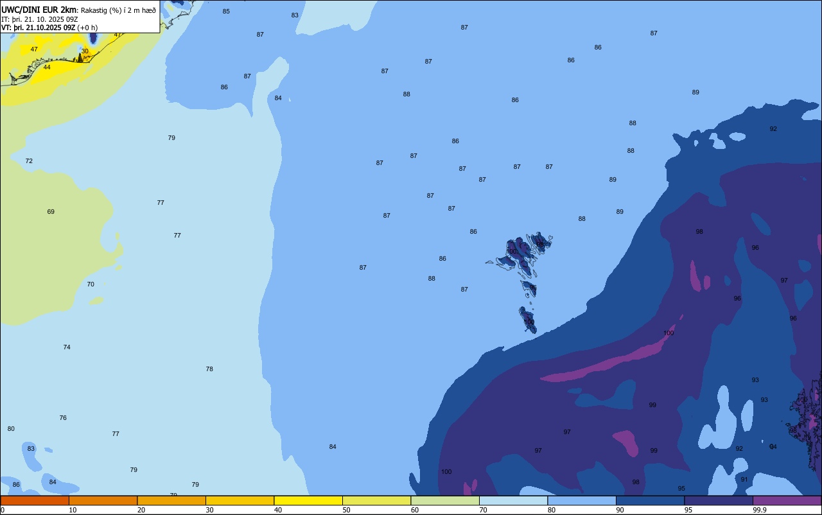Click the orange 10–20 legend swatch

click(x=103, y=500)
